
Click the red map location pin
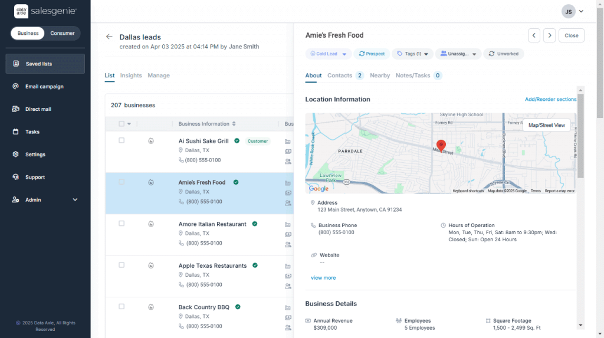(441, 145)
